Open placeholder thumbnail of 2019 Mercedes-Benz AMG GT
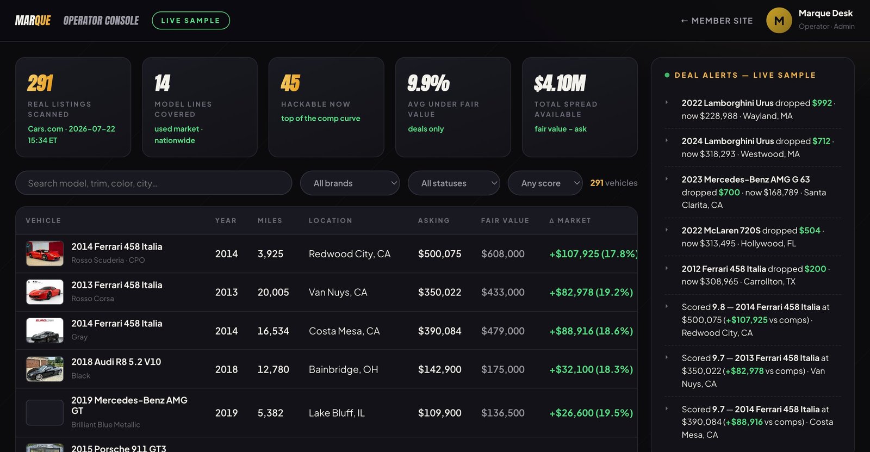 (x=45, y=413)
